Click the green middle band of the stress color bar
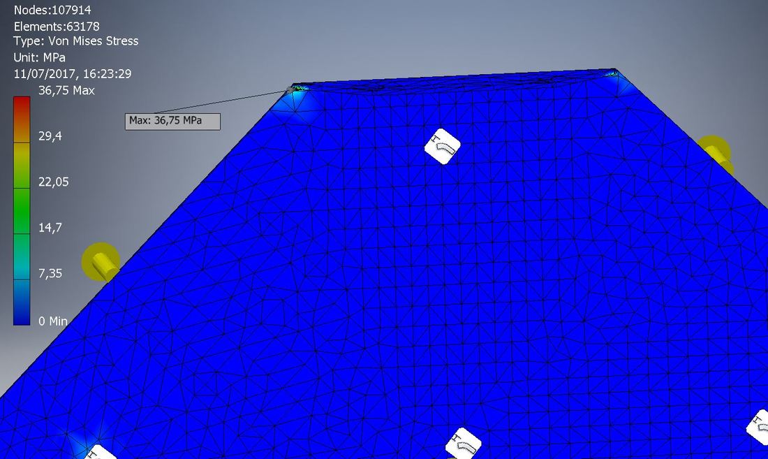This screenshot has width=768, height=459. [22, 211]
